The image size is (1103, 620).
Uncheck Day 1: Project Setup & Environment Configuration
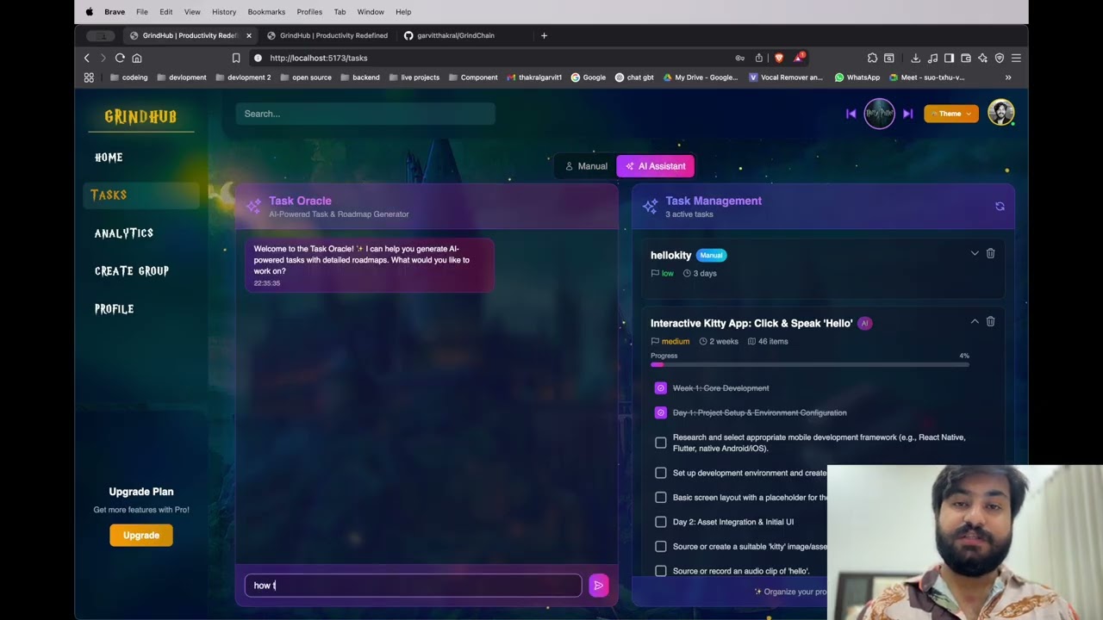(661, 412)
